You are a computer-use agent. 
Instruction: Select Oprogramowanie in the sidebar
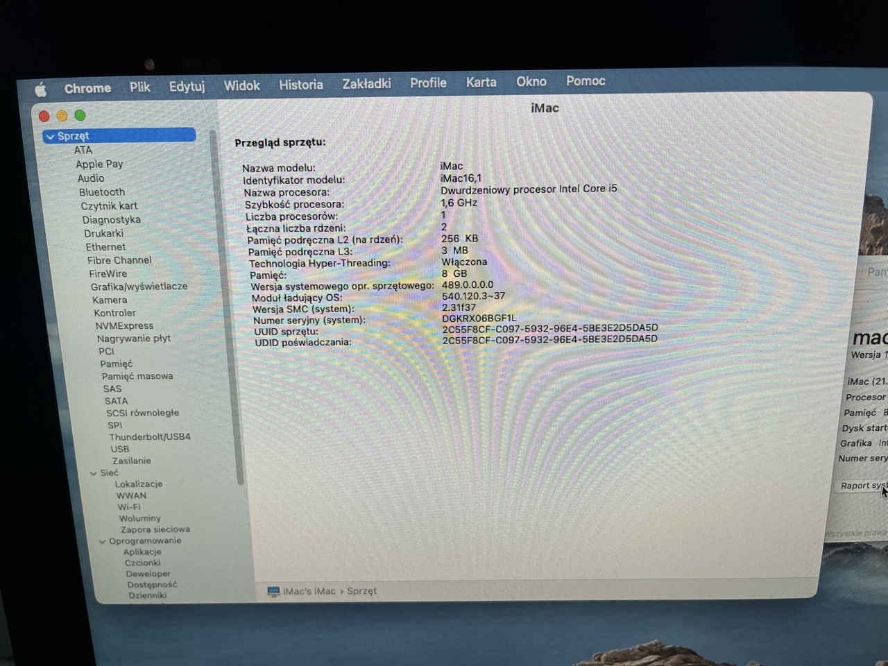[145, 541]
